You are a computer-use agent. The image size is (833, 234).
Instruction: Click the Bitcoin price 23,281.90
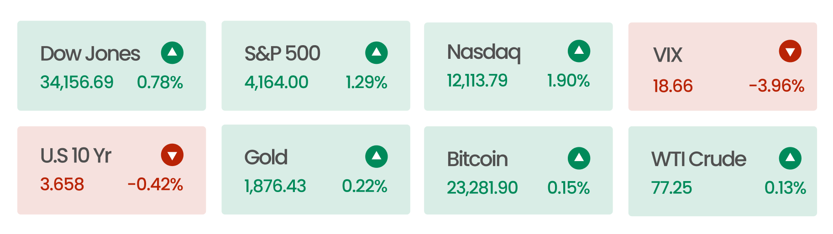[482, 187]
